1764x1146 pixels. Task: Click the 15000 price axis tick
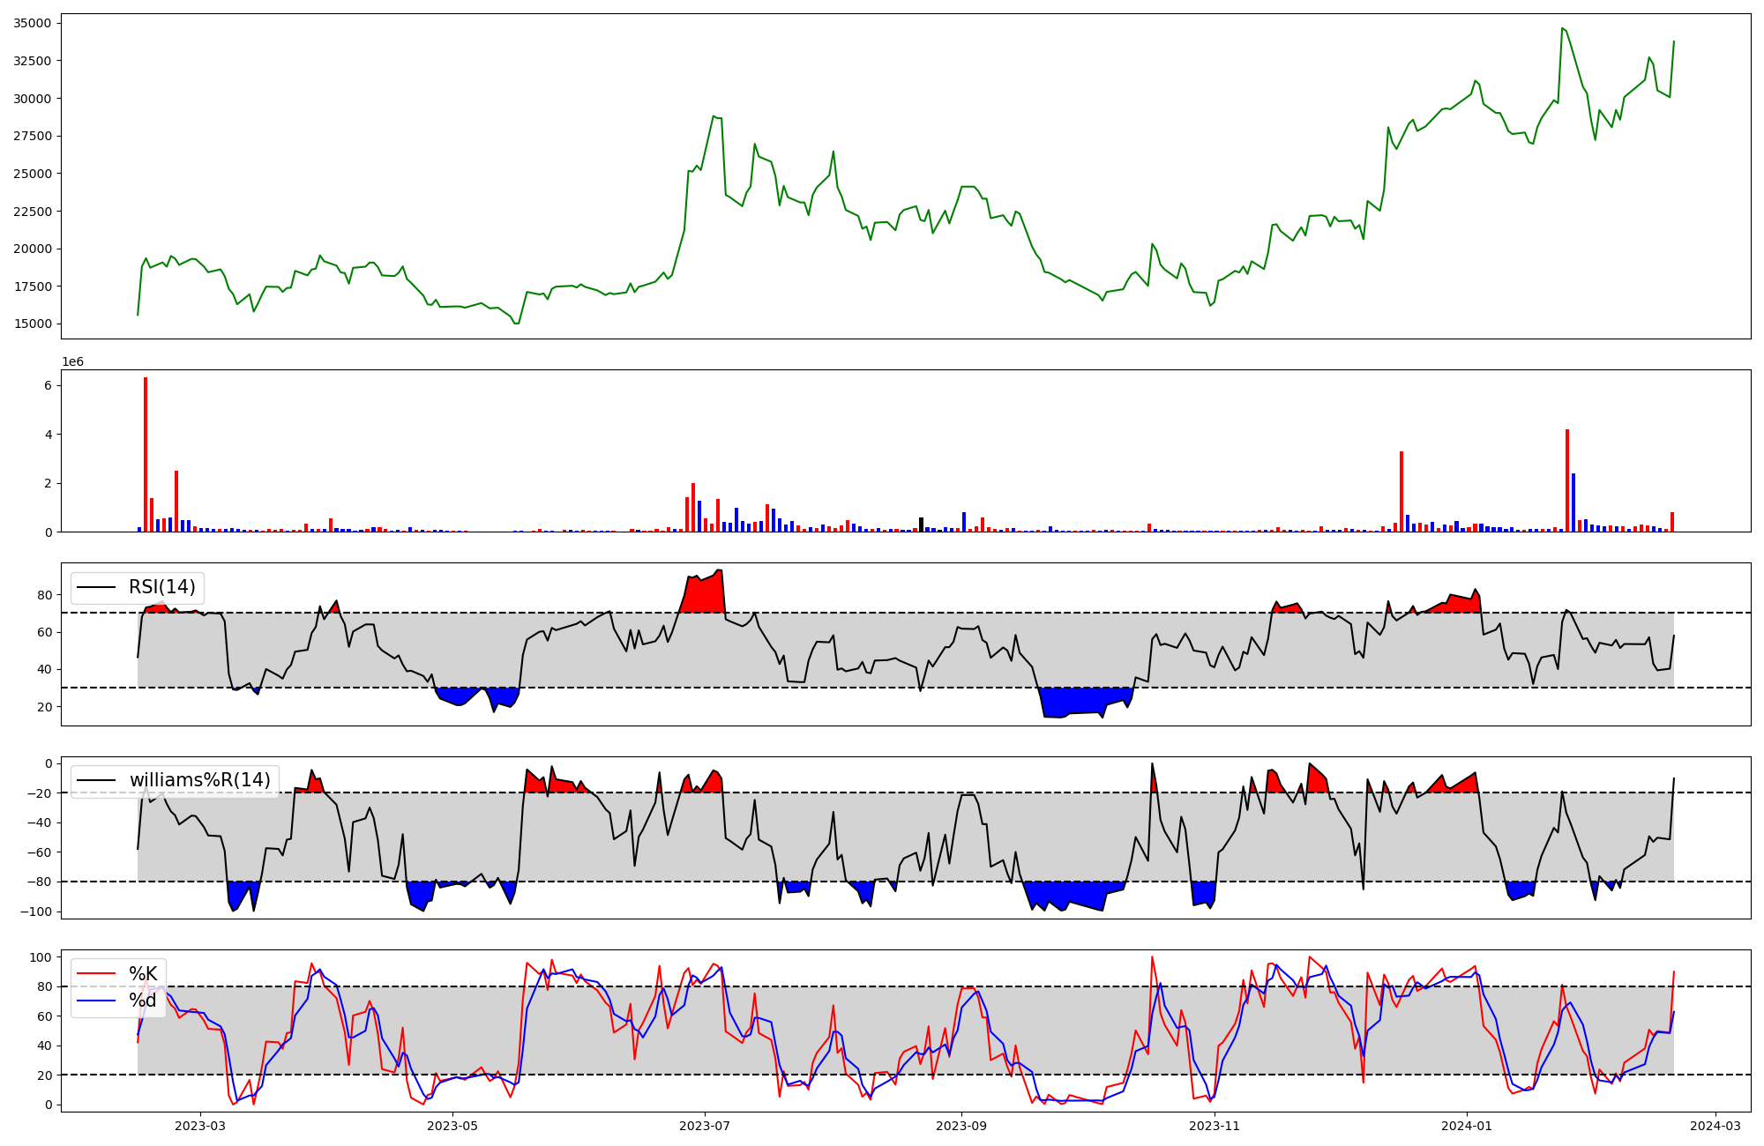33,324
